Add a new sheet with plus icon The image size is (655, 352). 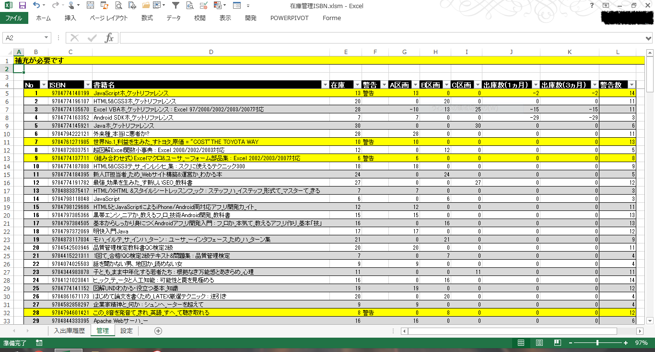pyautogui.click(x=158, y=331)
